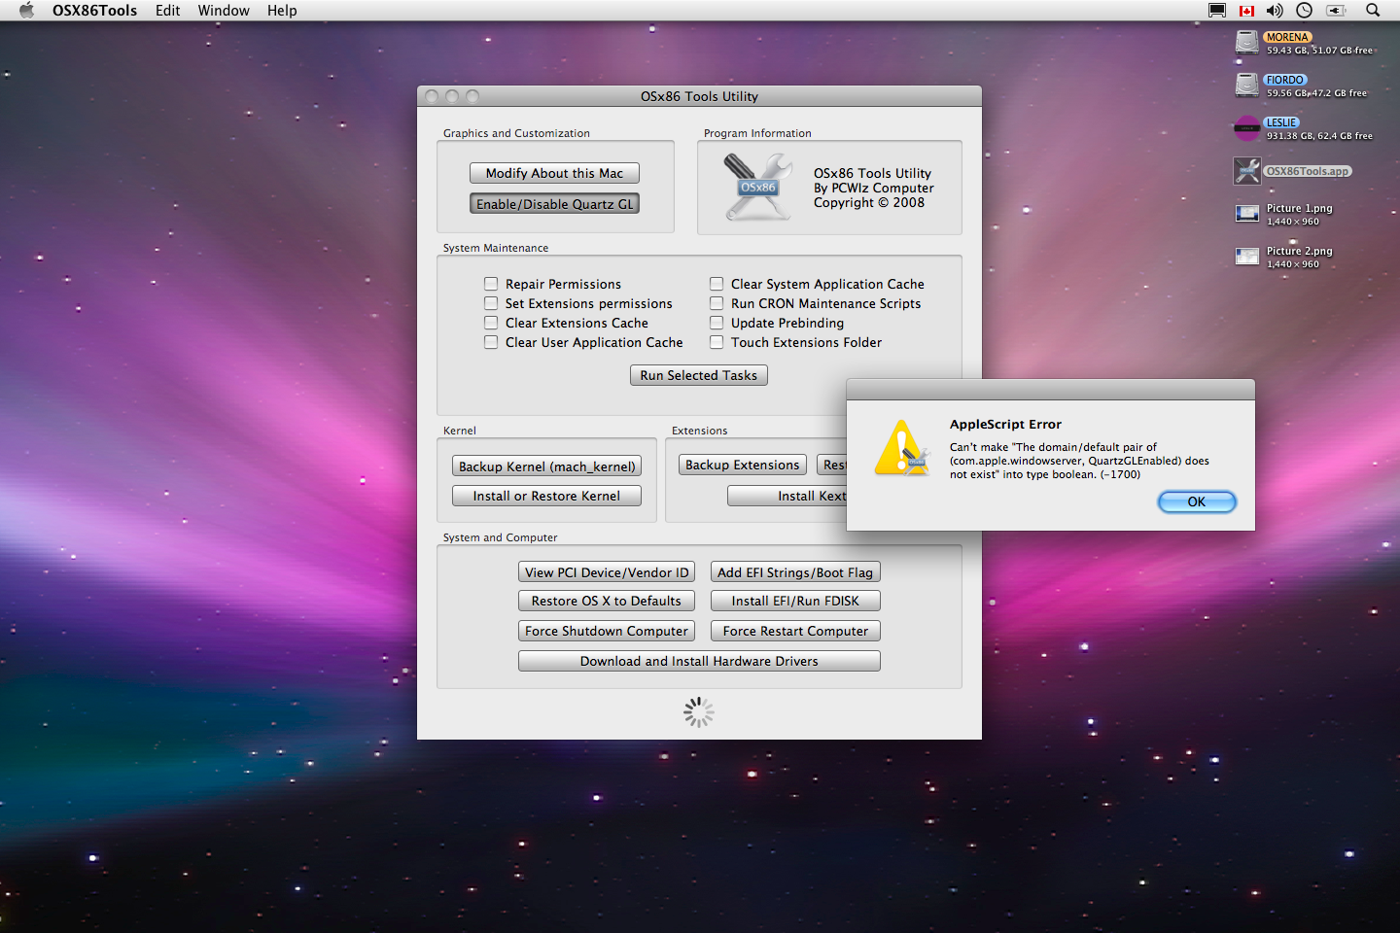Open the Help menu

[282, 11]
